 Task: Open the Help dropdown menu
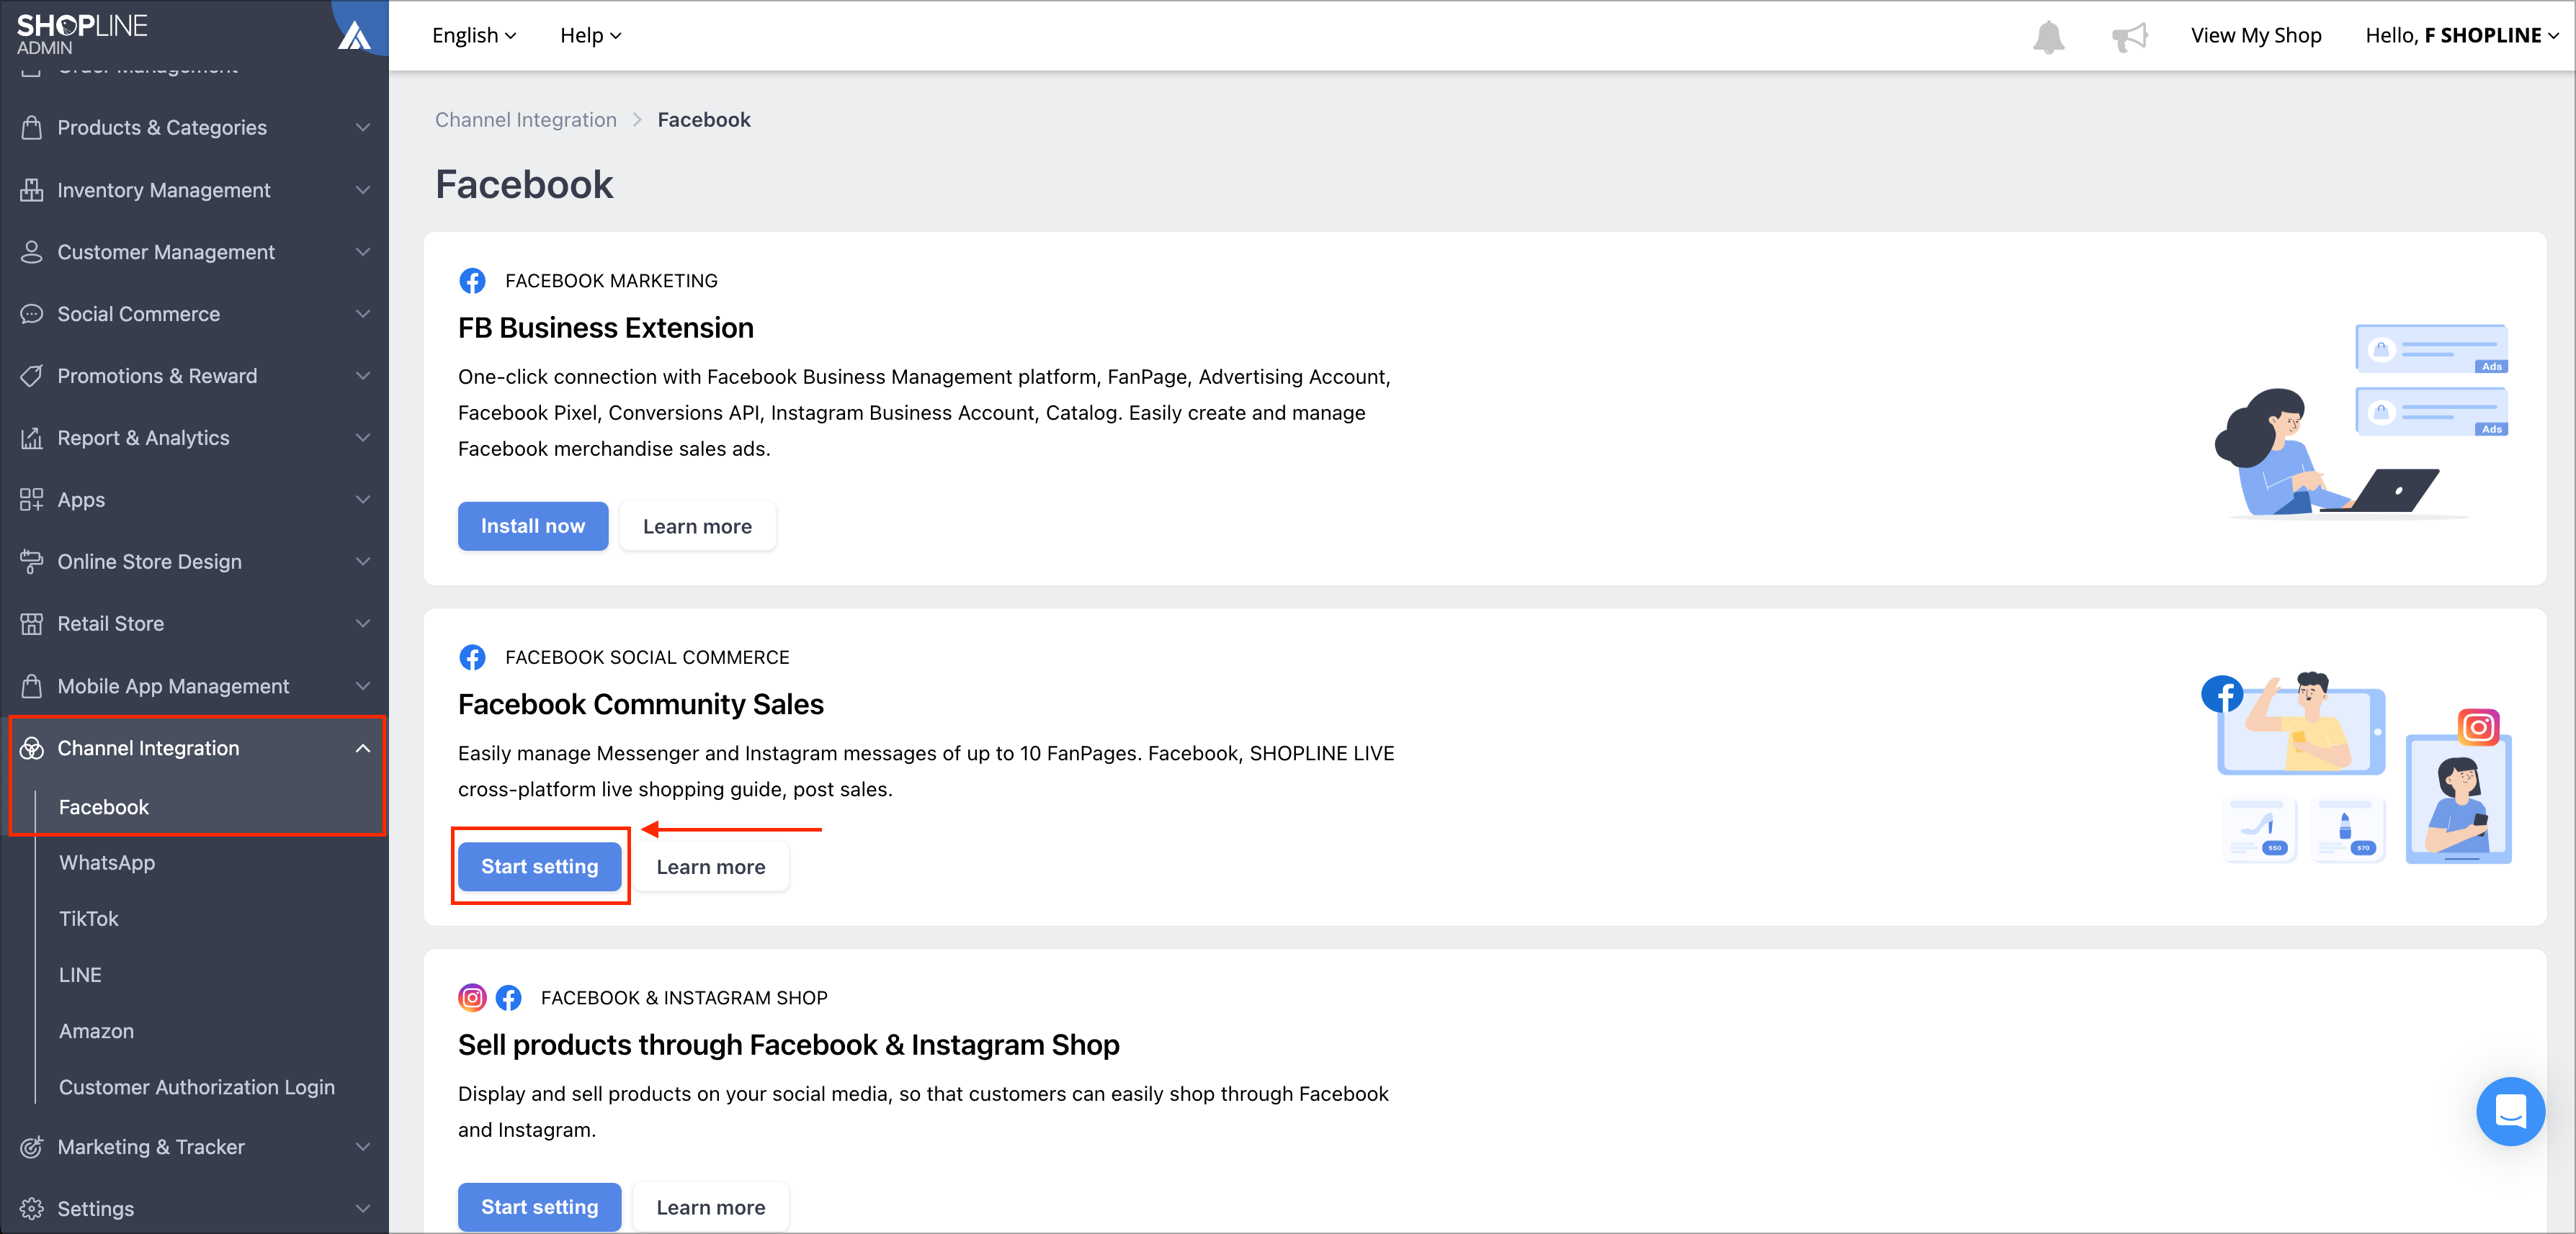click(x=591, y=36)
